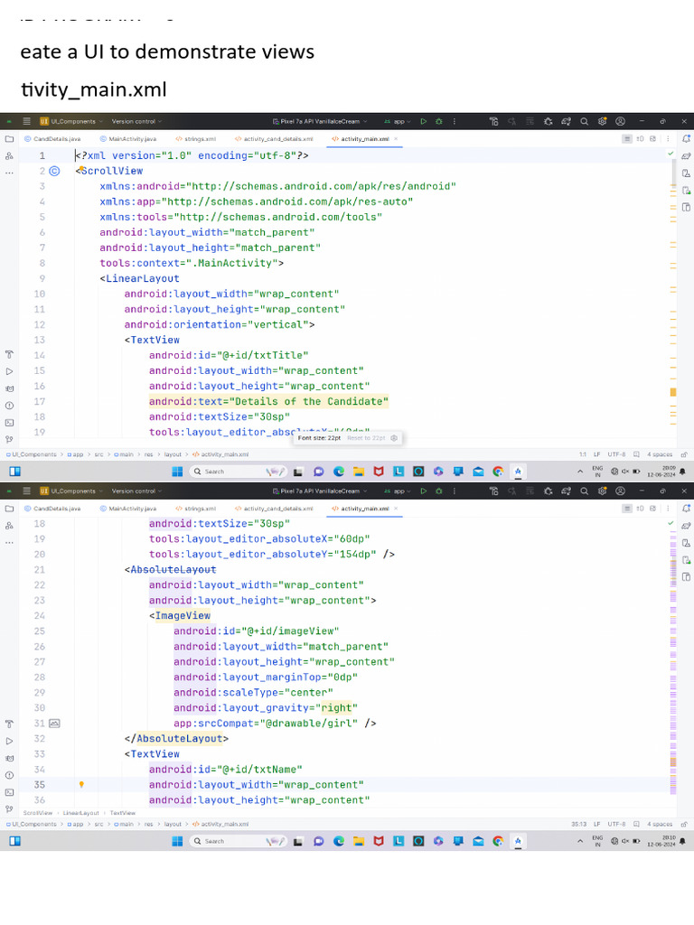The image size is (694, 925).
Task: Click the yellow intention lightbulb on line 35
Action: coord(81,785)
